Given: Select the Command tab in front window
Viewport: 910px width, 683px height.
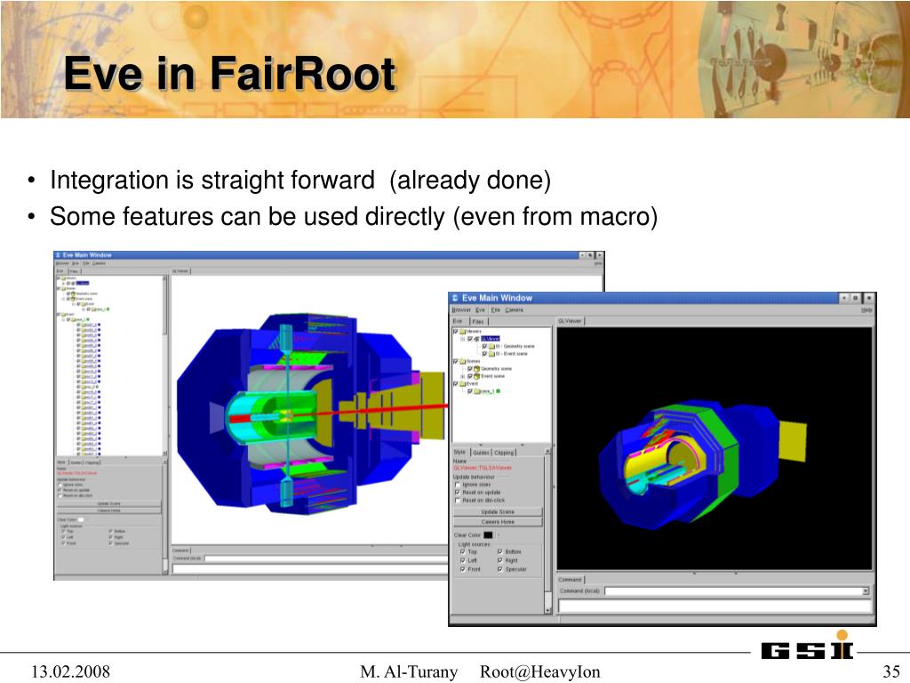Looking at the screenshot, I should click(x=570, y=580).
